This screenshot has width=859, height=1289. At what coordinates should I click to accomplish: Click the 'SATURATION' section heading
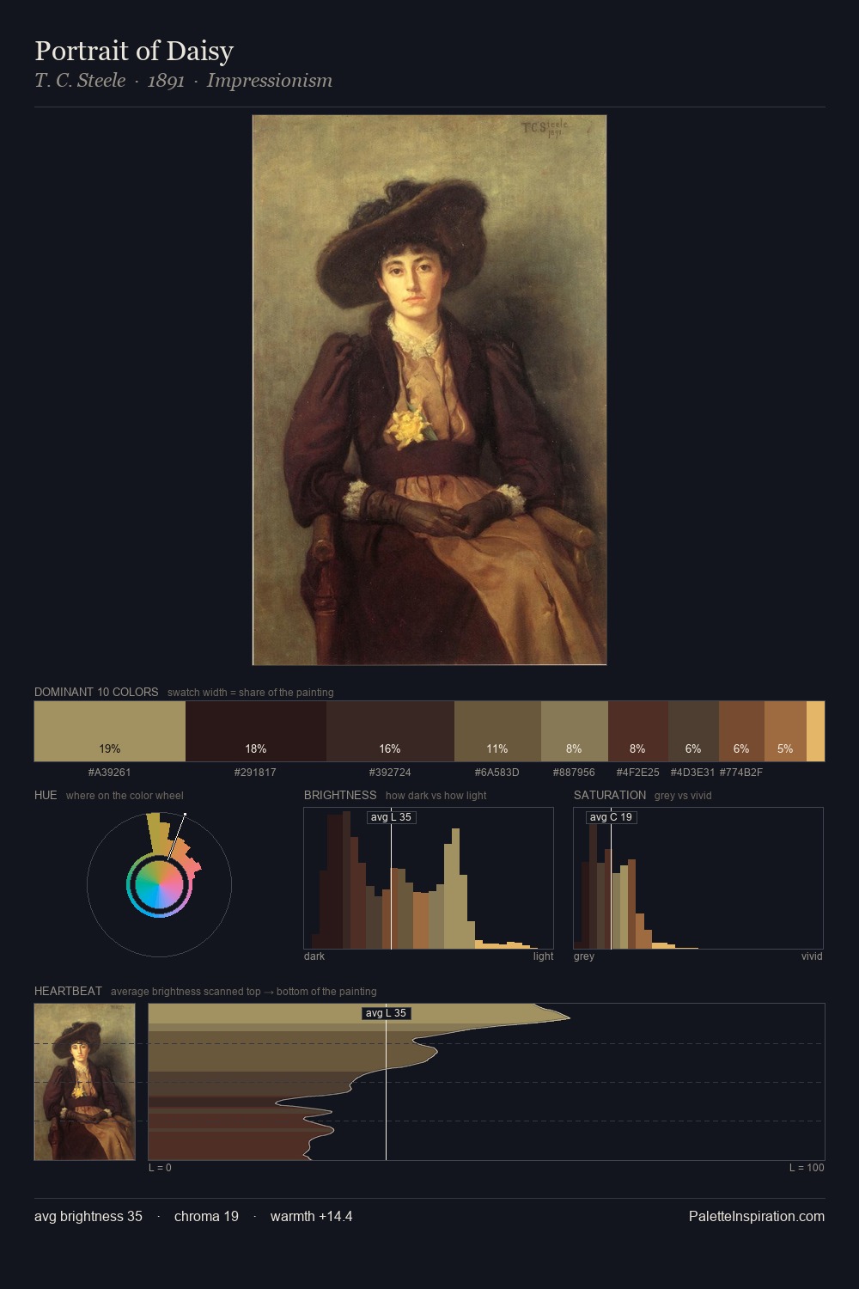610,795
